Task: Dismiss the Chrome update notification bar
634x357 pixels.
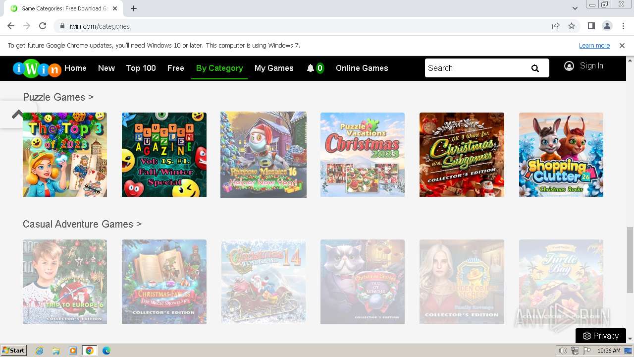Action: (622, 46)
